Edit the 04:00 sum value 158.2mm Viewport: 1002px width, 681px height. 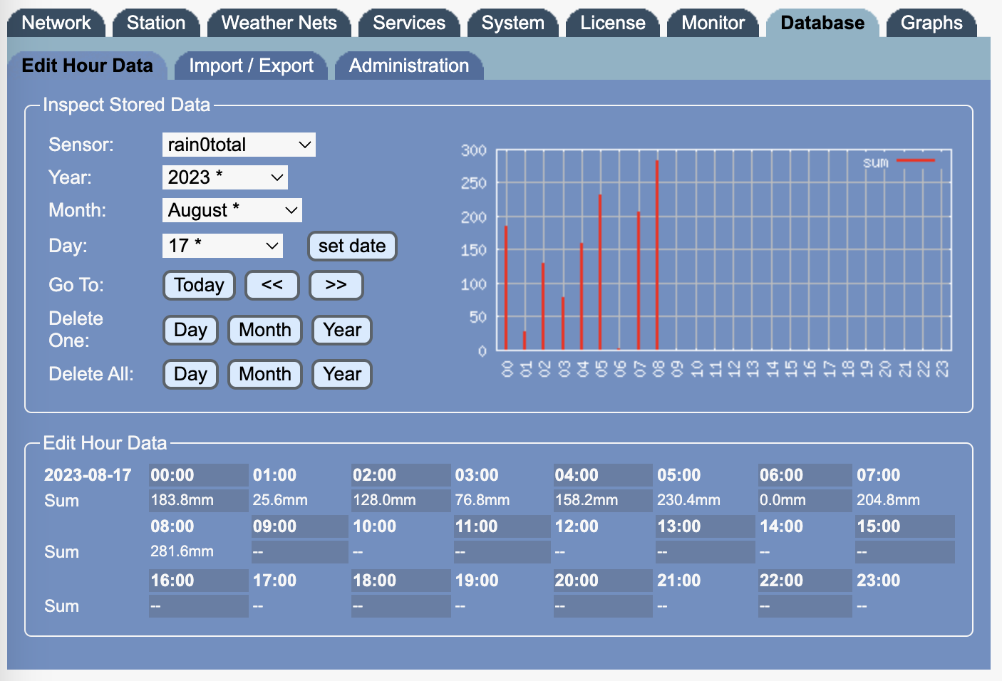pyautogui.click(x=603, y=500)
